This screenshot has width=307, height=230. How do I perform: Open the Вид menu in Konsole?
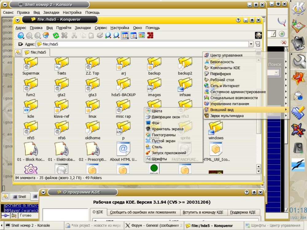[x=37, y=13]
